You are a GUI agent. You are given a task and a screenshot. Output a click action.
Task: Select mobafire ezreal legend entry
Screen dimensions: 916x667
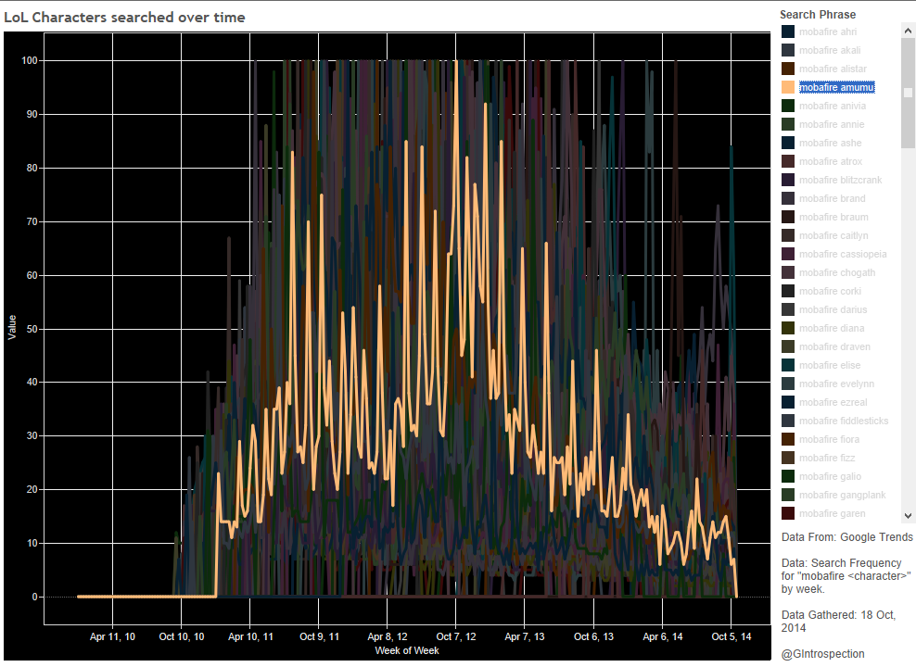click(832, 402)
